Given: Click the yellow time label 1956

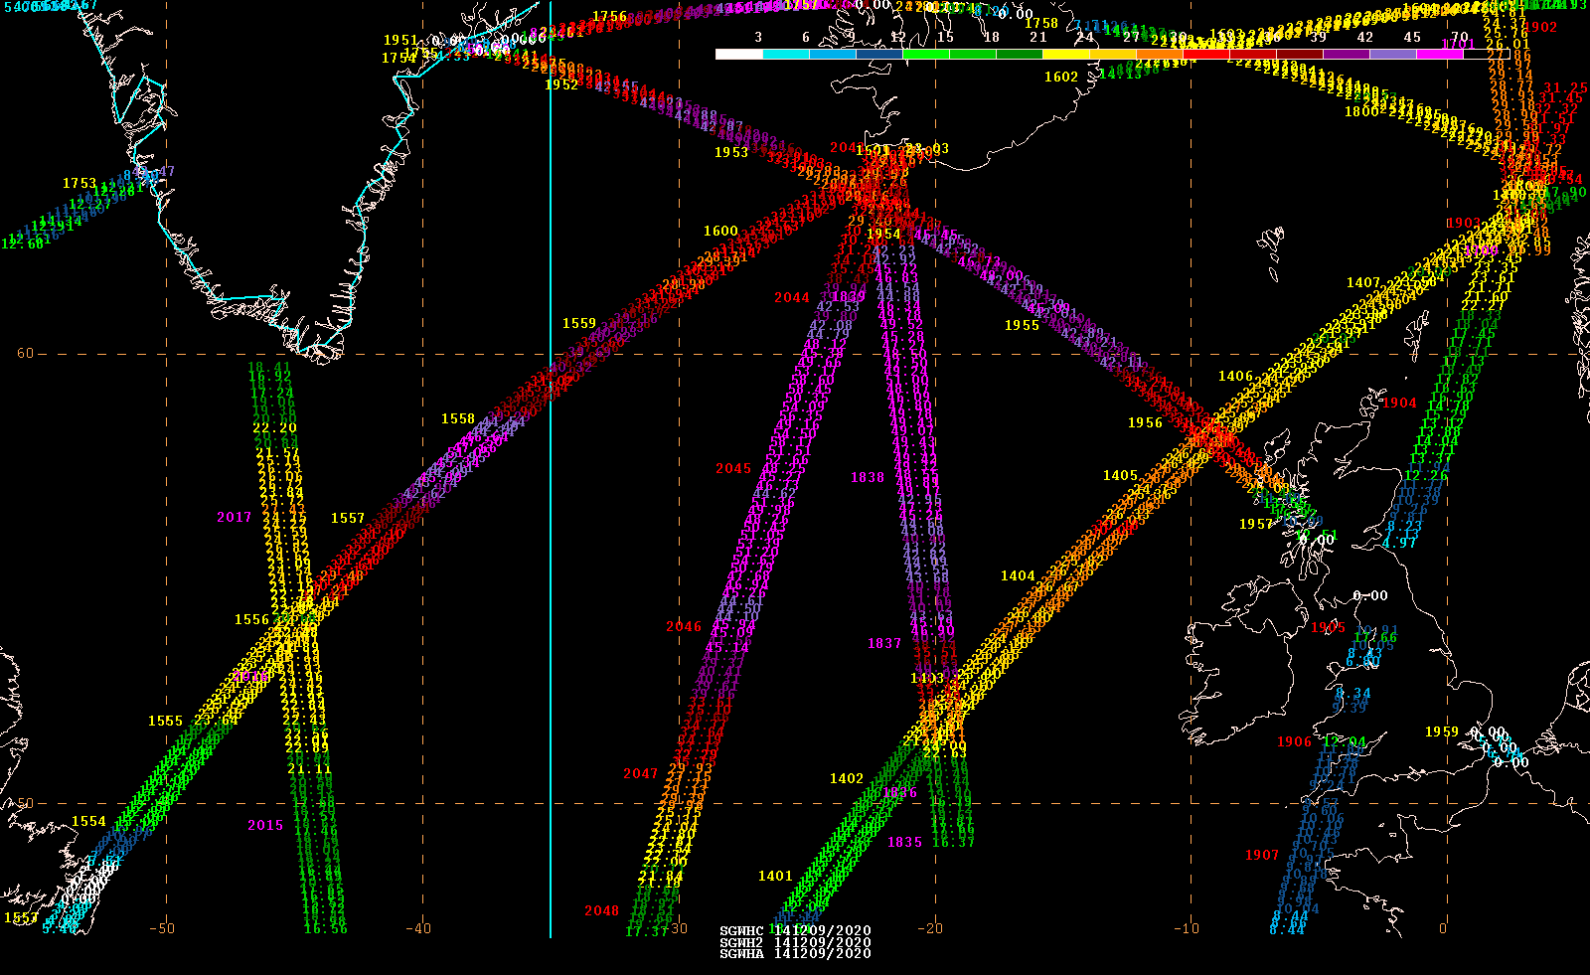Looking at the screenshot, I should (1145, 422).
